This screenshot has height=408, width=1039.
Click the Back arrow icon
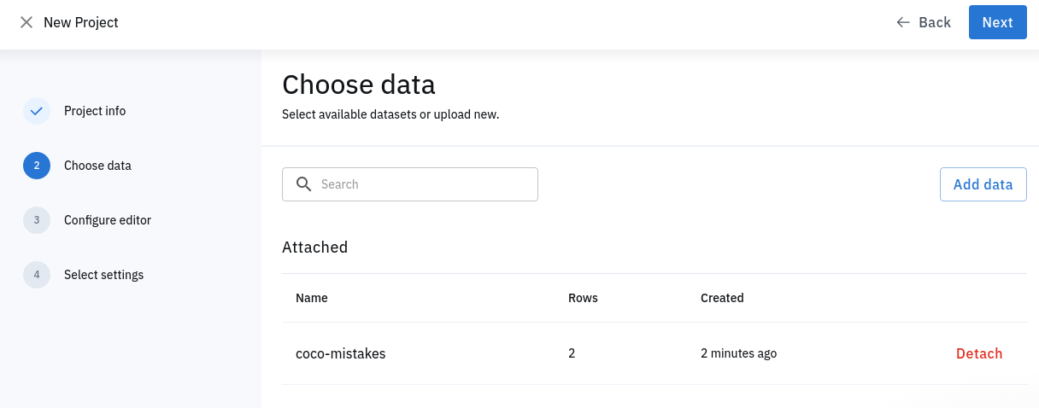click(903, 22)
